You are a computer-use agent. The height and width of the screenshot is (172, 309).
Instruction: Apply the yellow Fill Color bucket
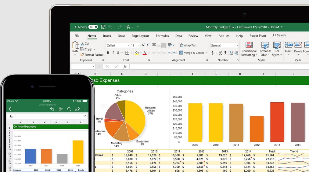(137, 53)
